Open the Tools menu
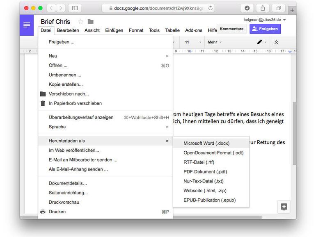316x237 pixels. coord(154,30)
